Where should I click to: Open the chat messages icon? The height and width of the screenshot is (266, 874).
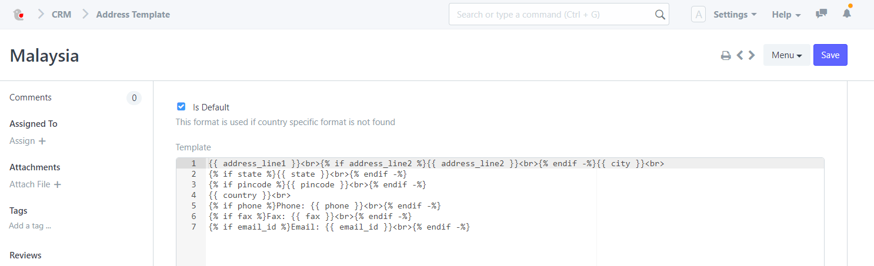[x=821, y=14]
